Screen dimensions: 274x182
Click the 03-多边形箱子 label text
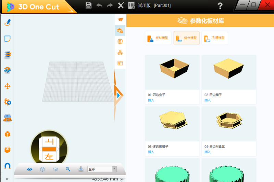[x=158, y=146]
